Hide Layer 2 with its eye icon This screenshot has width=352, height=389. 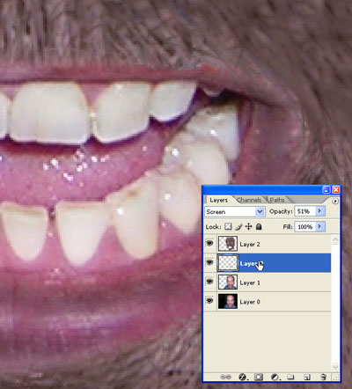[x=209, y=244]
